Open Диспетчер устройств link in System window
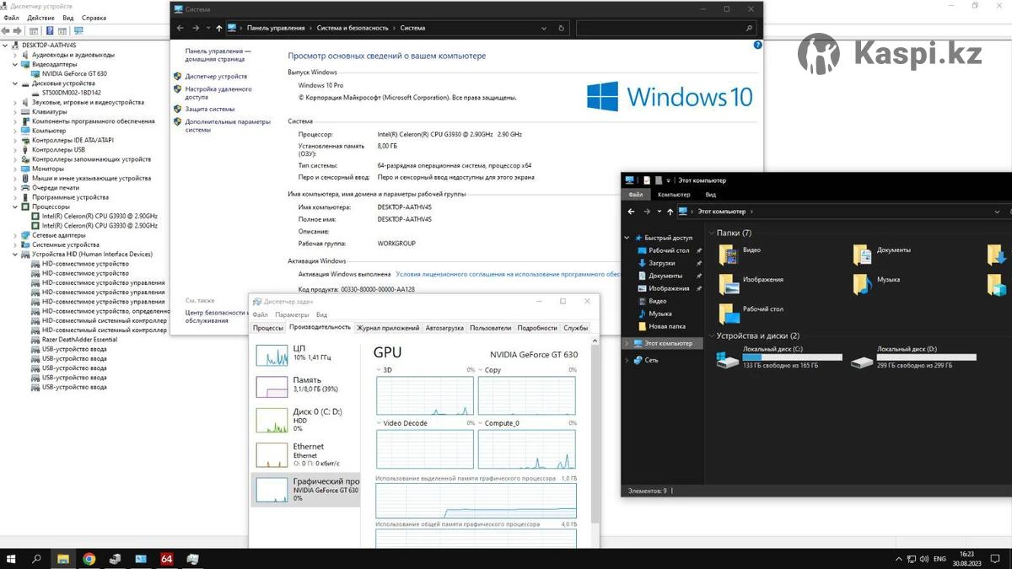Screen dimensions: 1012x569 (216, 77)
